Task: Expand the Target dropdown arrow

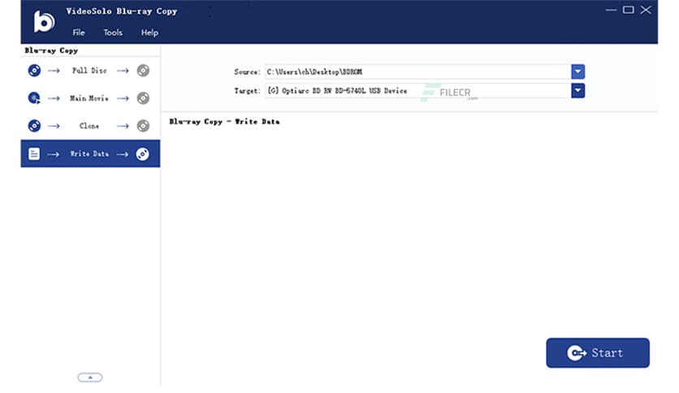Action: 577,91
